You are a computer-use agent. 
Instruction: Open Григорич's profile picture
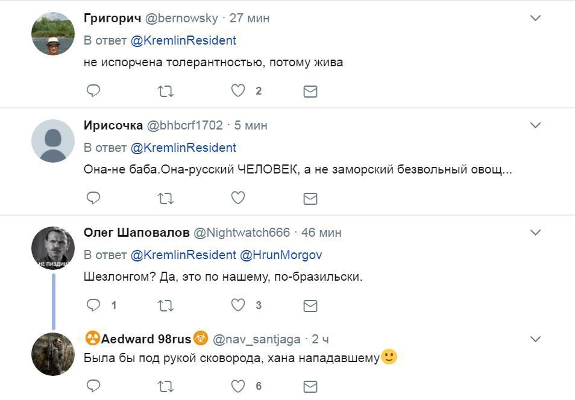coord(53,34)
